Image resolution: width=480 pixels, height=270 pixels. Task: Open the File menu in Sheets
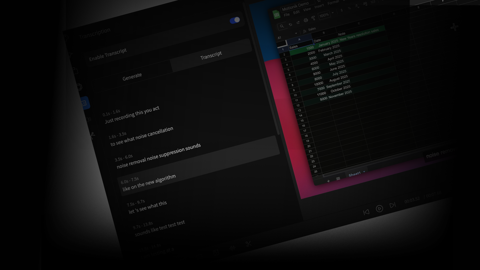coord(286,15)
